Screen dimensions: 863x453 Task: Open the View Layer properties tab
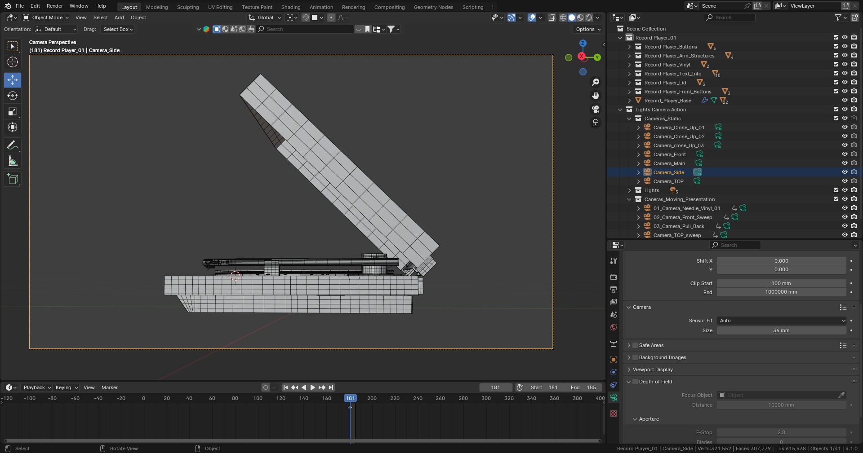614,302
